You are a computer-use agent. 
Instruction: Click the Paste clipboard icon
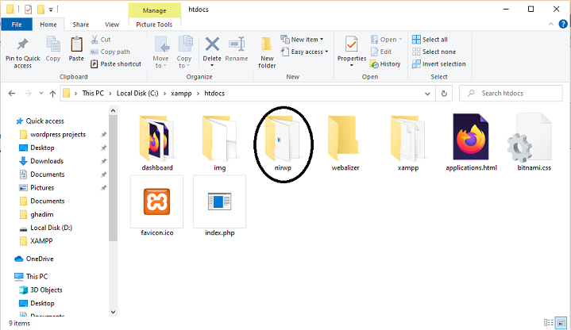click(76, 44)
